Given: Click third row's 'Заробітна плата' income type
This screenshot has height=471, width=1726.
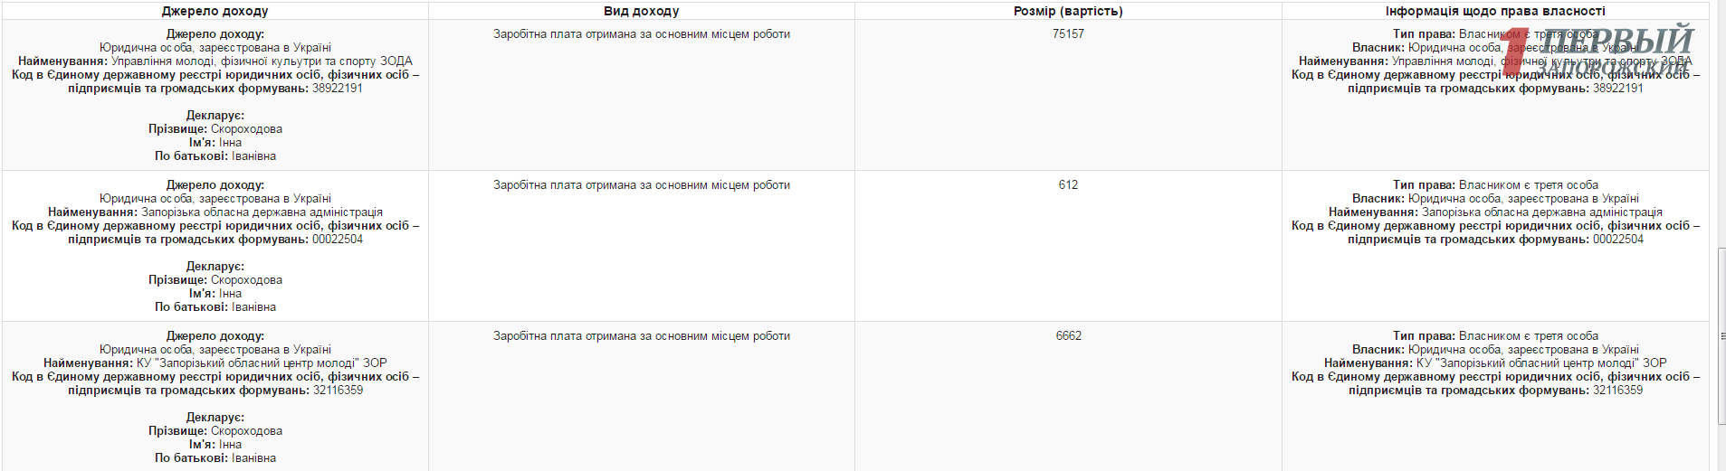Looking at the screenshot, I should pyautogui.click(x=641, y=336).
